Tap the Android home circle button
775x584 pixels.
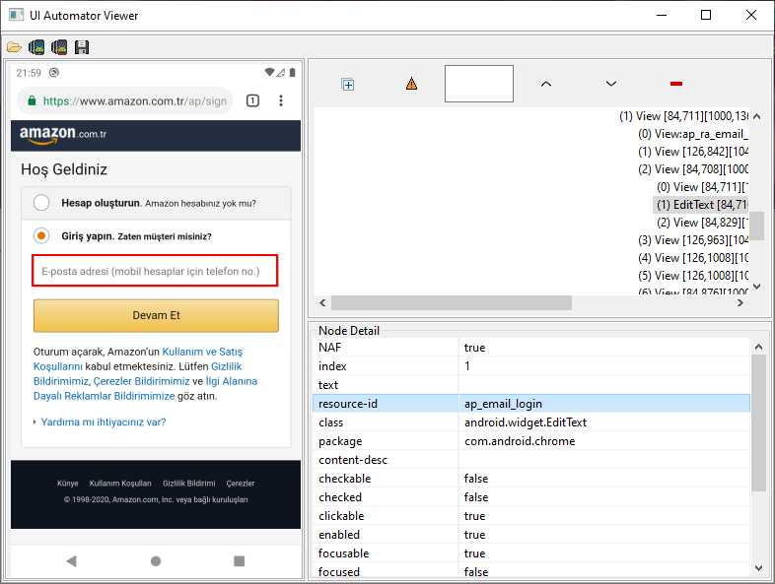(156, 560)
